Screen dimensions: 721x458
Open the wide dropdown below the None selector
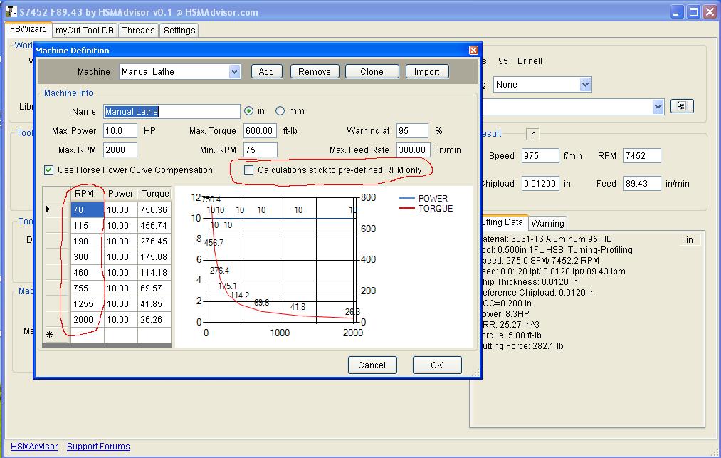click(x=657, y=106)
